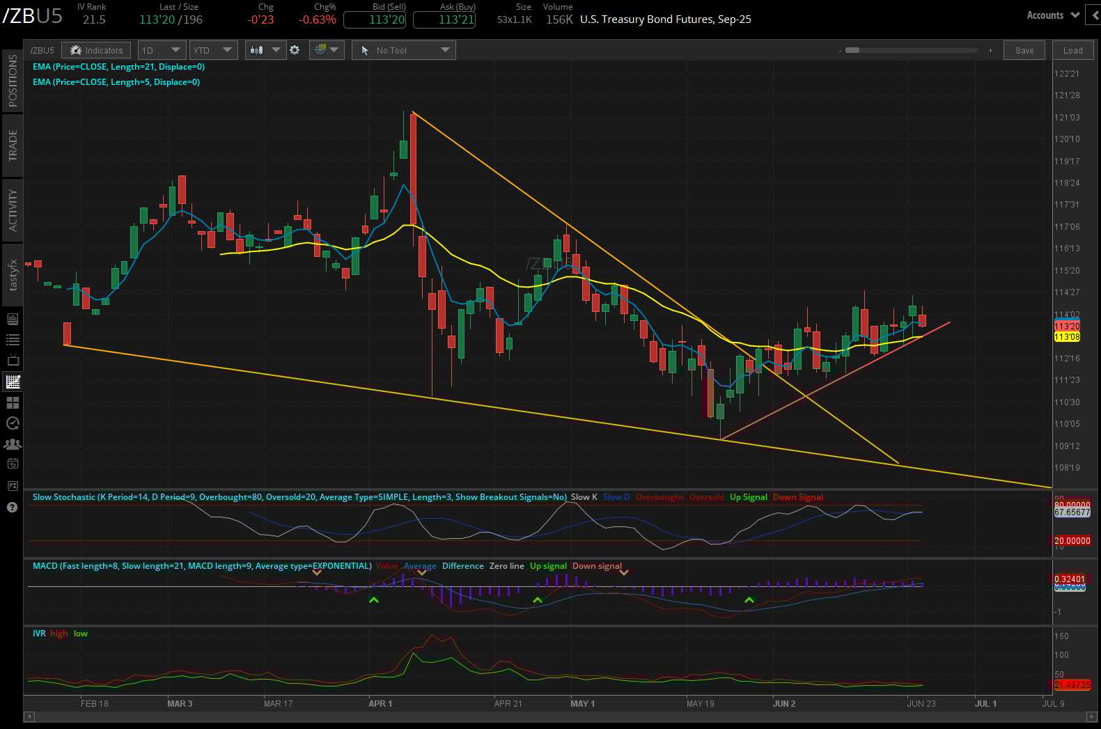This screenshot has width=1101, height=729.
Task: Click the 113'20 current price axis label
Action: pos(1067,326)
